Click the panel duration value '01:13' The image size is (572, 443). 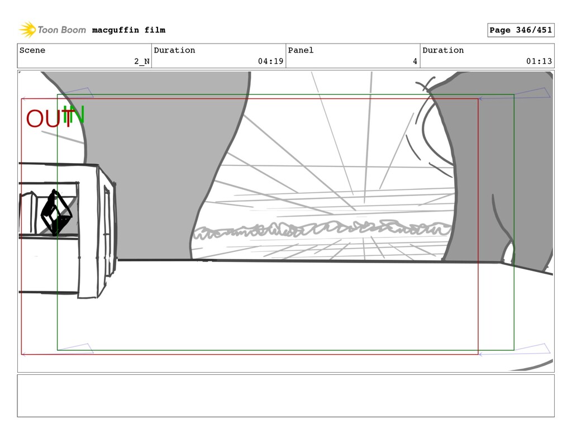tap(539, 61)
